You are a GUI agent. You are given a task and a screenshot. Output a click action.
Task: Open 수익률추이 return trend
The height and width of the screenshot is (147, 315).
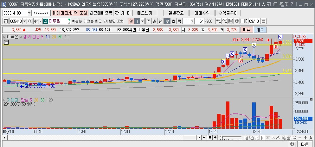point(228,13)
